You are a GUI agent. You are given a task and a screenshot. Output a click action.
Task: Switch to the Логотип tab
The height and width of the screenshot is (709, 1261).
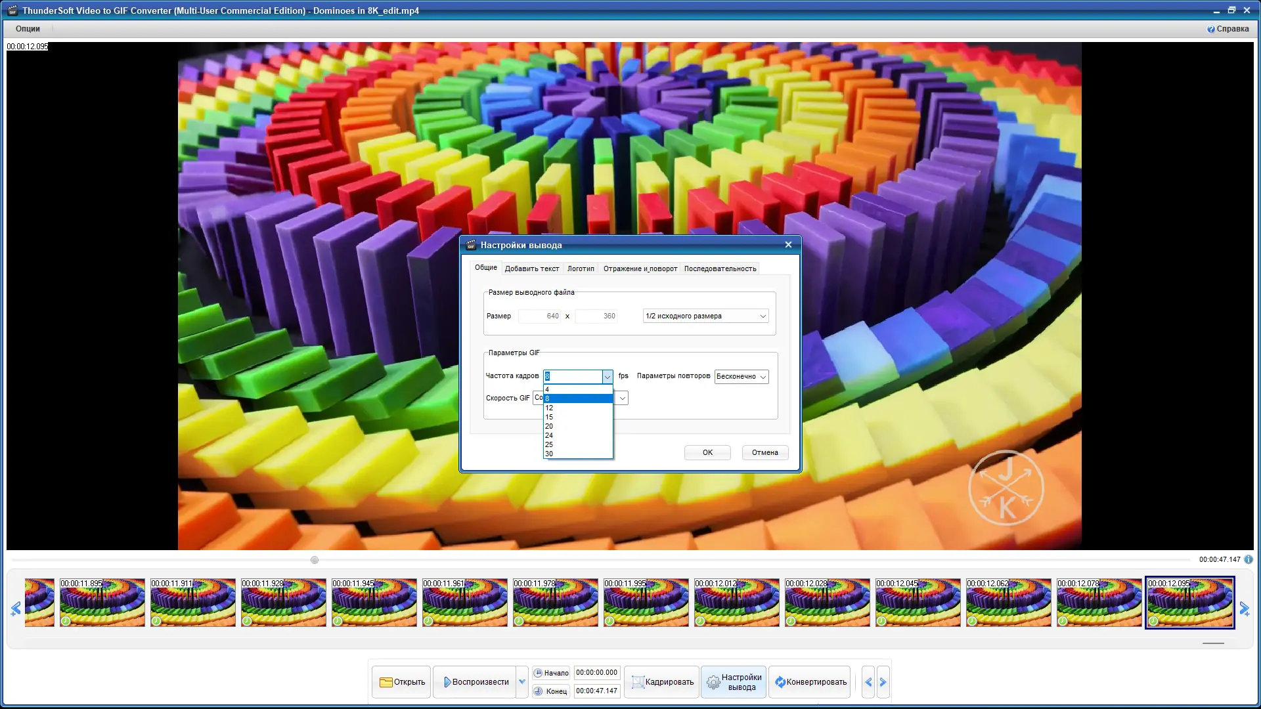point(581,269)
